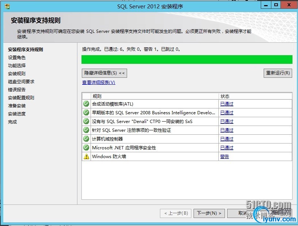Screen dimensions: 298x226
Task: Click the 操作完成 summary status text
Action: pyautogui.click(x=131, y=49)
